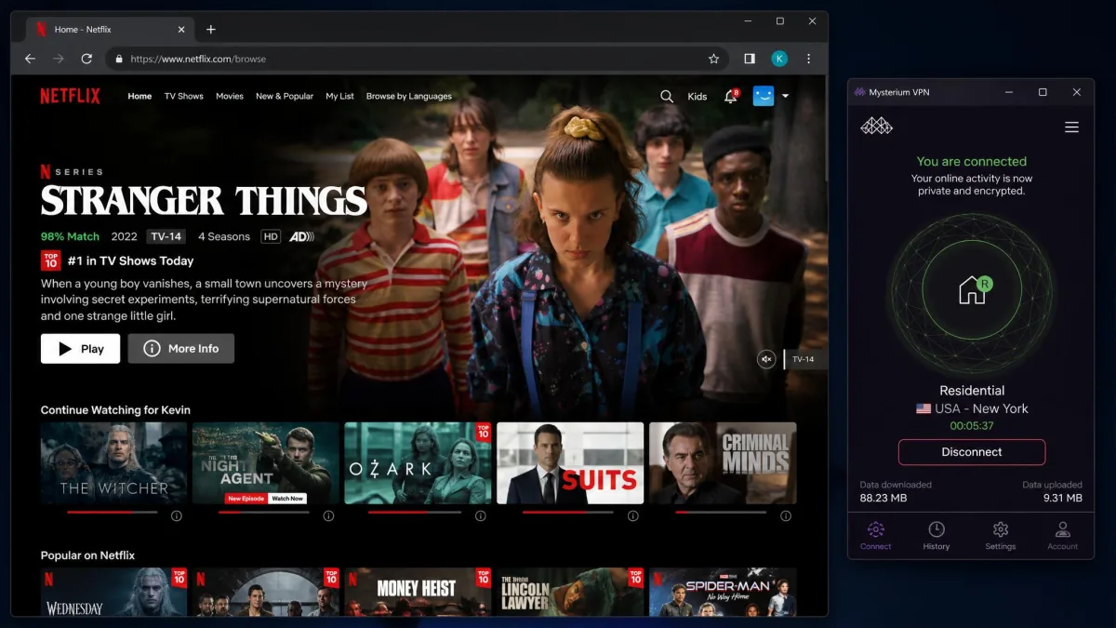Open More Info for Stranger Things
This screenshot has width=1116, height=628.
181,349
